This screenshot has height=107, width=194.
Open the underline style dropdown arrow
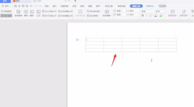(x=153, y=16)
